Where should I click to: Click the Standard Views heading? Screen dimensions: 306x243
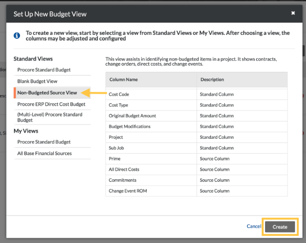click(33, 59)
